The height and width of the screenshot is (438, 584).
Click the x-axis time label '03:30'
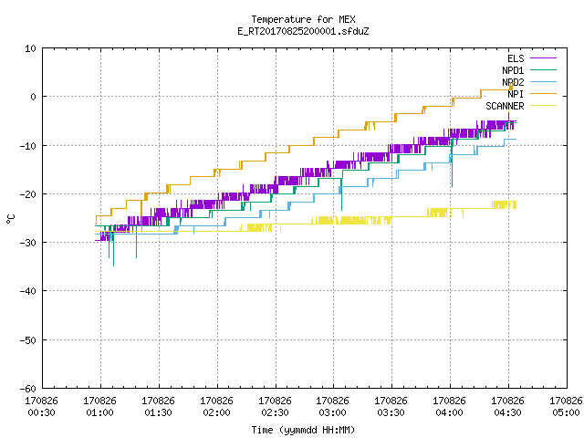391,412
